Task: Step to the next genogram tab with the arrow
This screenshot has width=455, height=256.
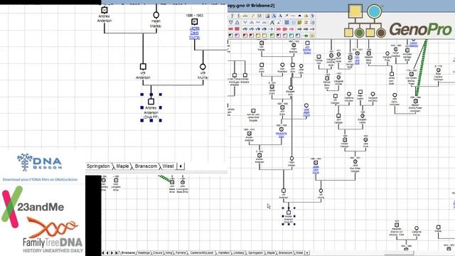Action: point(112,253)
